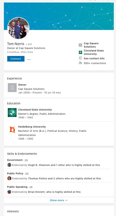Image resolution: width=116 pixels, height=216 pixels.
Task: Click Thomas Patton's endorser avatar
Action: pos(9,178)
